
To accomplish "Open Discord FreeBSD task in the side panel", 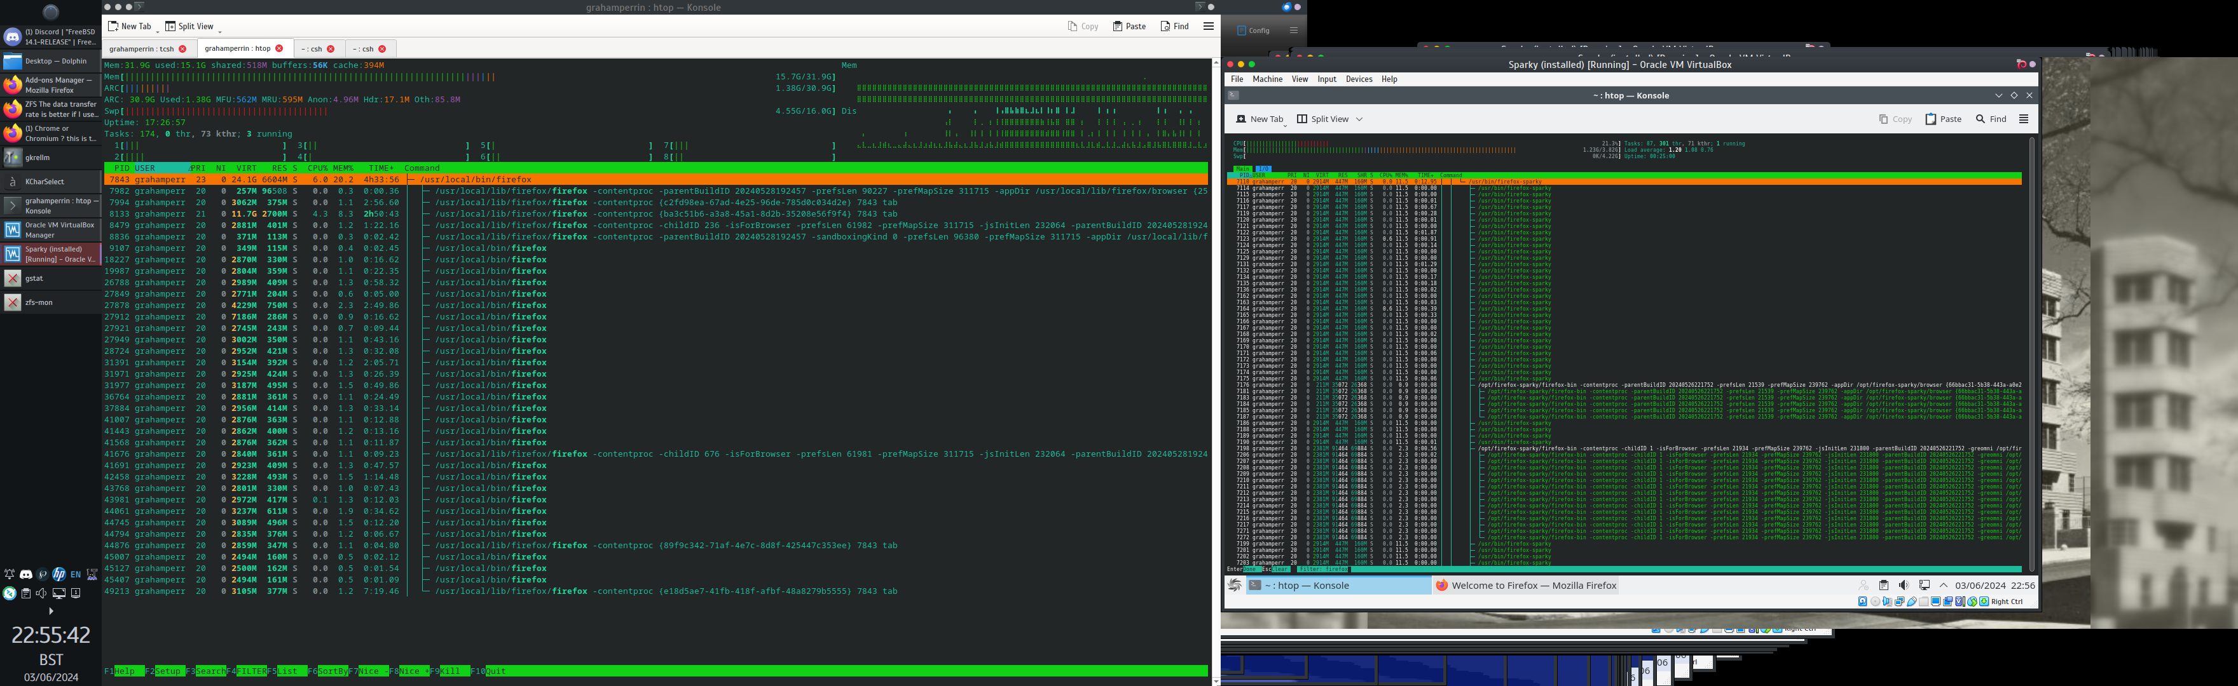I will coord(51,36).
